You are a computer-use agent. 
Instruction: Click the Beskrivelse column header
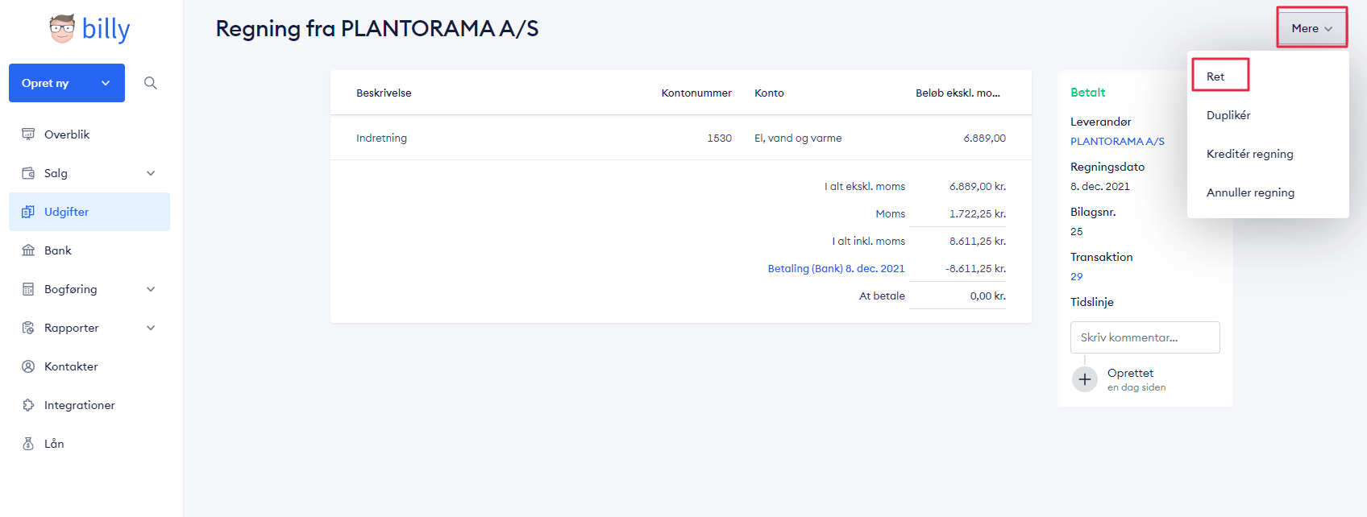pos(384,93)
